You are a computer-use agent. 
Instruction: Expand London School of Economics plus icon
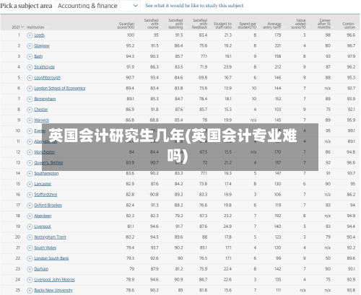30,89
